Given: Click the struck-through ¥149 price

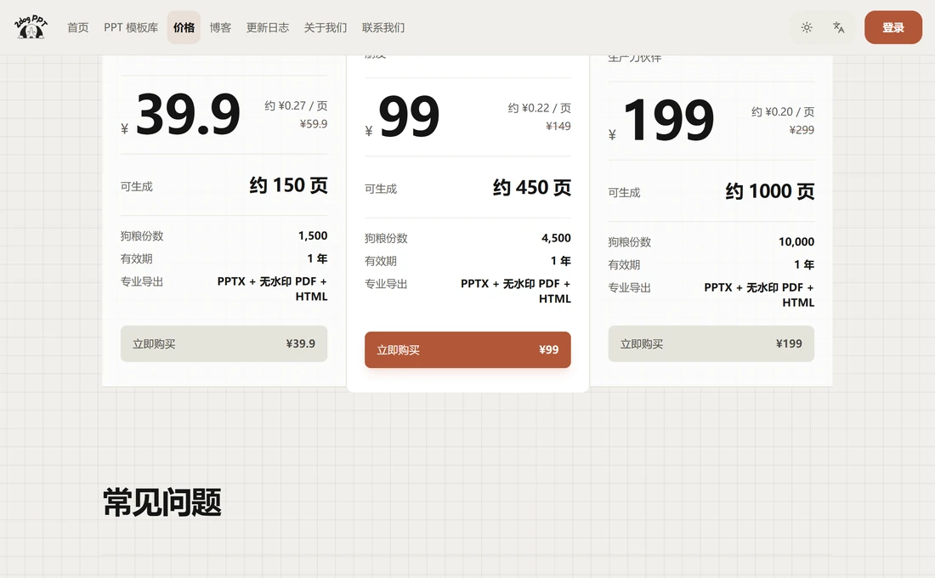Looking at the screenshot, I should coord(558,127).
